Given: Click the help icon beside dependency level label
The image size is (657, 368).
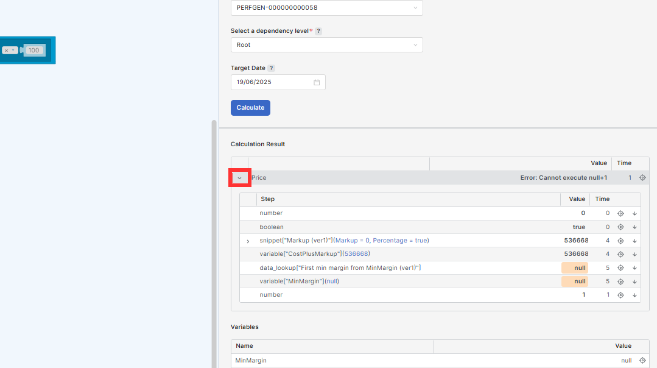Looking at the screenshot, I should [318, 31].
